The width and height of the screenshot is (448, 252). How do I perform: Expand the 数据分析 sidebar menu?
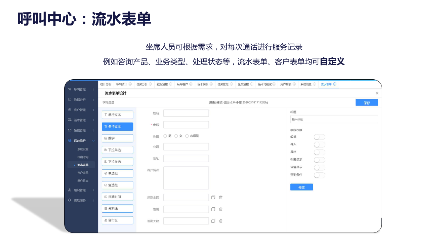click(81, 99)
